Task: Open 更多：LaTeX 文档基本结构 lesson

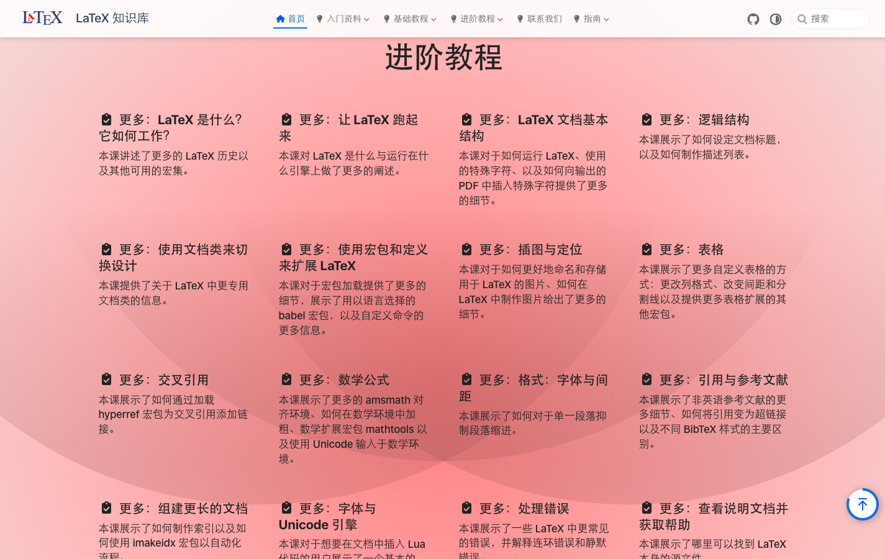Action: (x=533, y=127)
